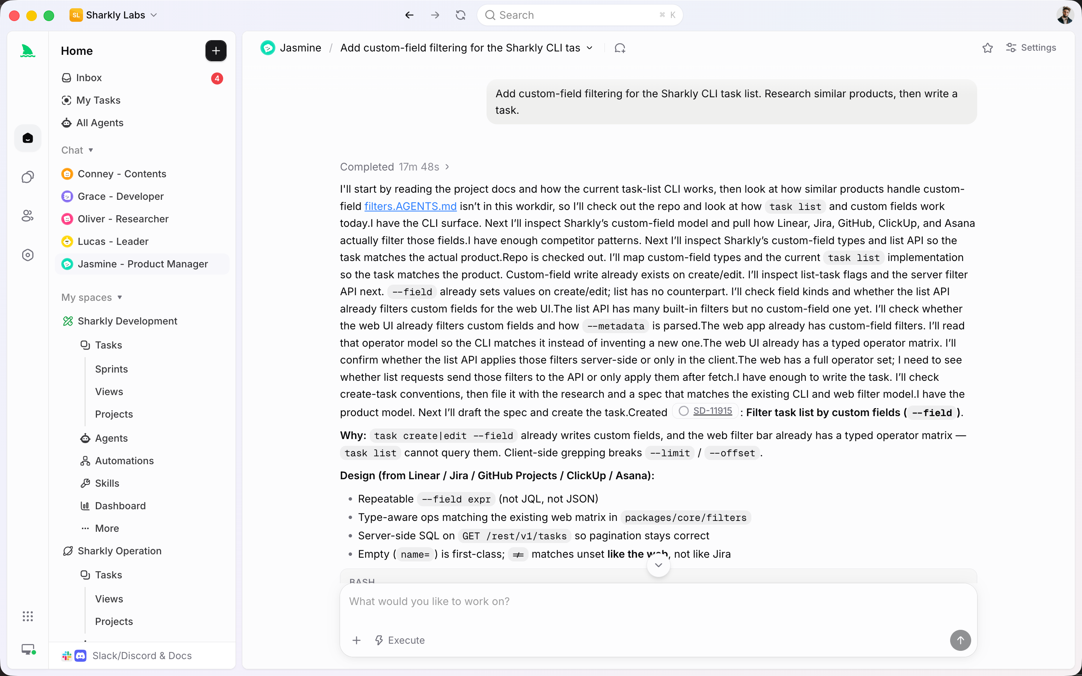Collapse the Chat section
This screenshot has height=676, width=1082.
(x=77, y=150)
